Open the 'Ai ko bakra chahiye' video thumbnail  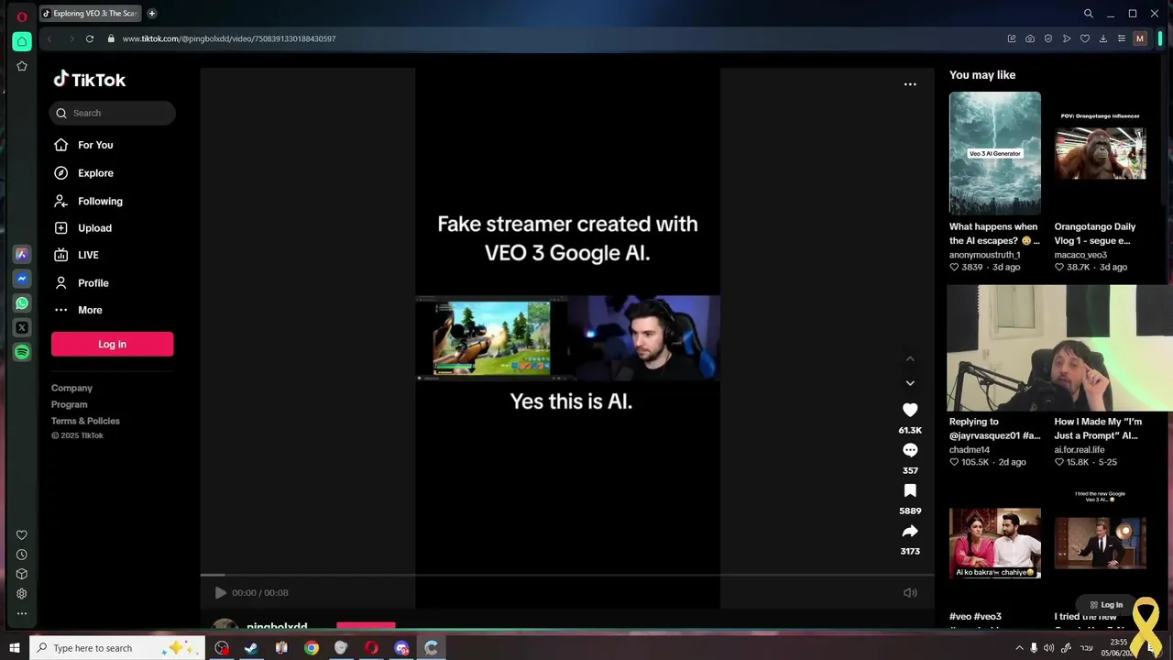point(995,544)
